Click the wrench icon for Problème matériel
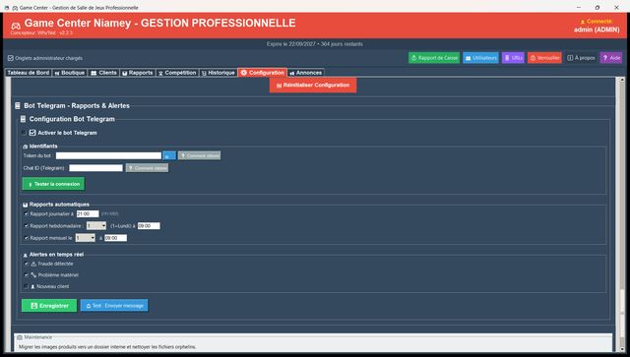 pos(33,275)
